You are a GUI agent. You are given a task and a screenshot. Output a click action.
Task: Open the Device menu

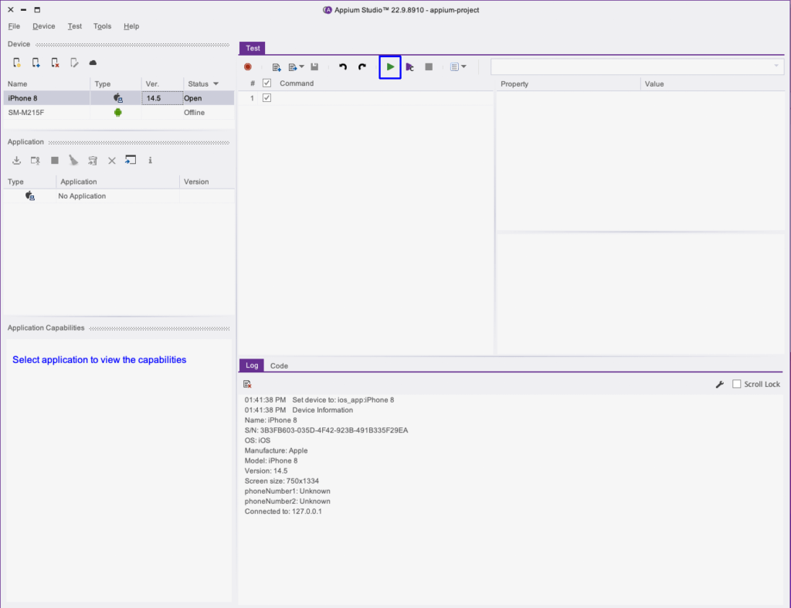(x=44, y=26)
